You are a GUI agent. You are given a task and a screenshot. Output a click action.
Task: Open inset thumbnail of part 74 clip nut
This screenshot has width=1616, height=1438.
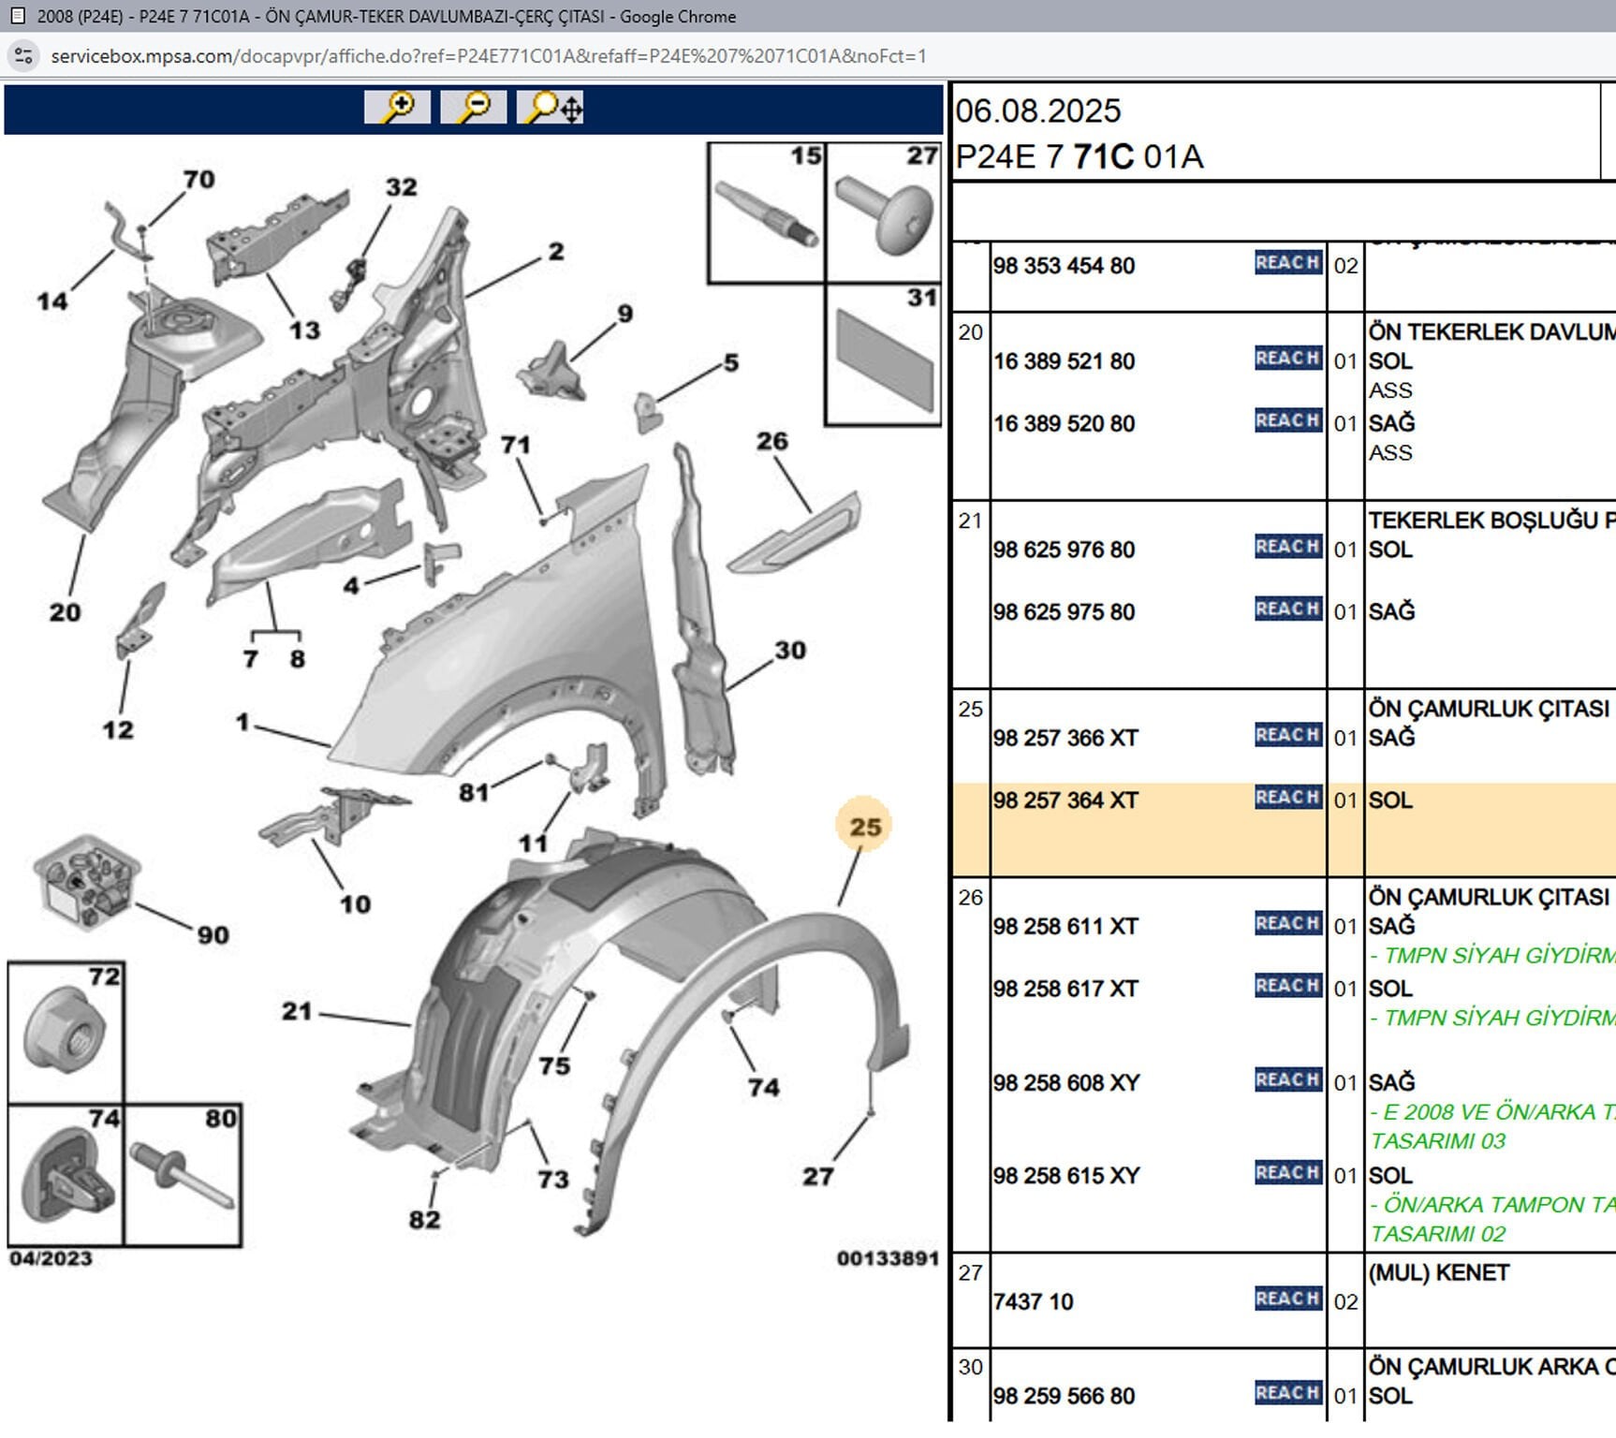point(66,1175)
